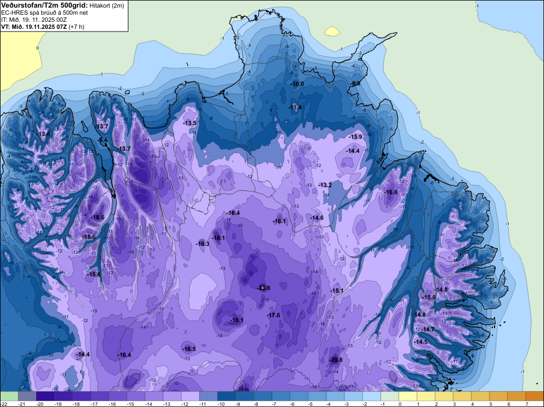
Task: Select the -16.1 station label
Action: pos(279,221)
